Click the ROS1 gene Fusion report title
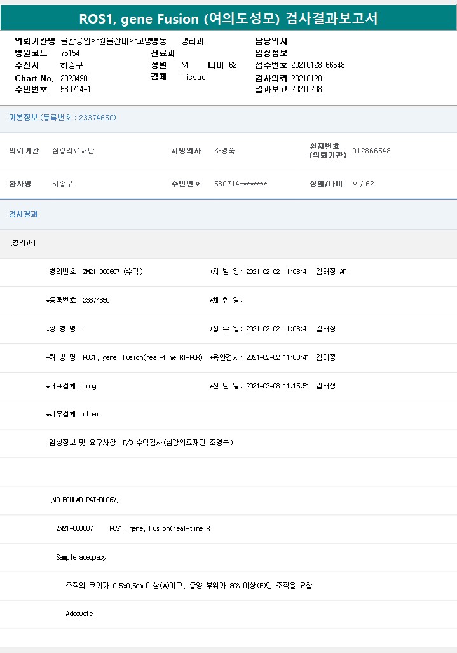The image size is (457, 653). tap(228, 18)
